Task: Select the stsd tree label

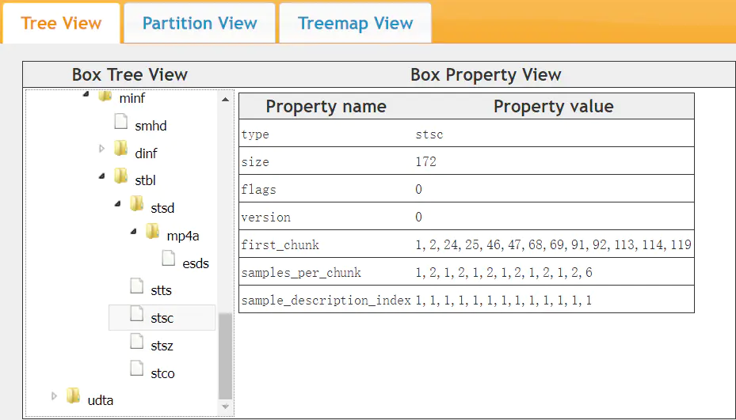Action: pos(162,208)
